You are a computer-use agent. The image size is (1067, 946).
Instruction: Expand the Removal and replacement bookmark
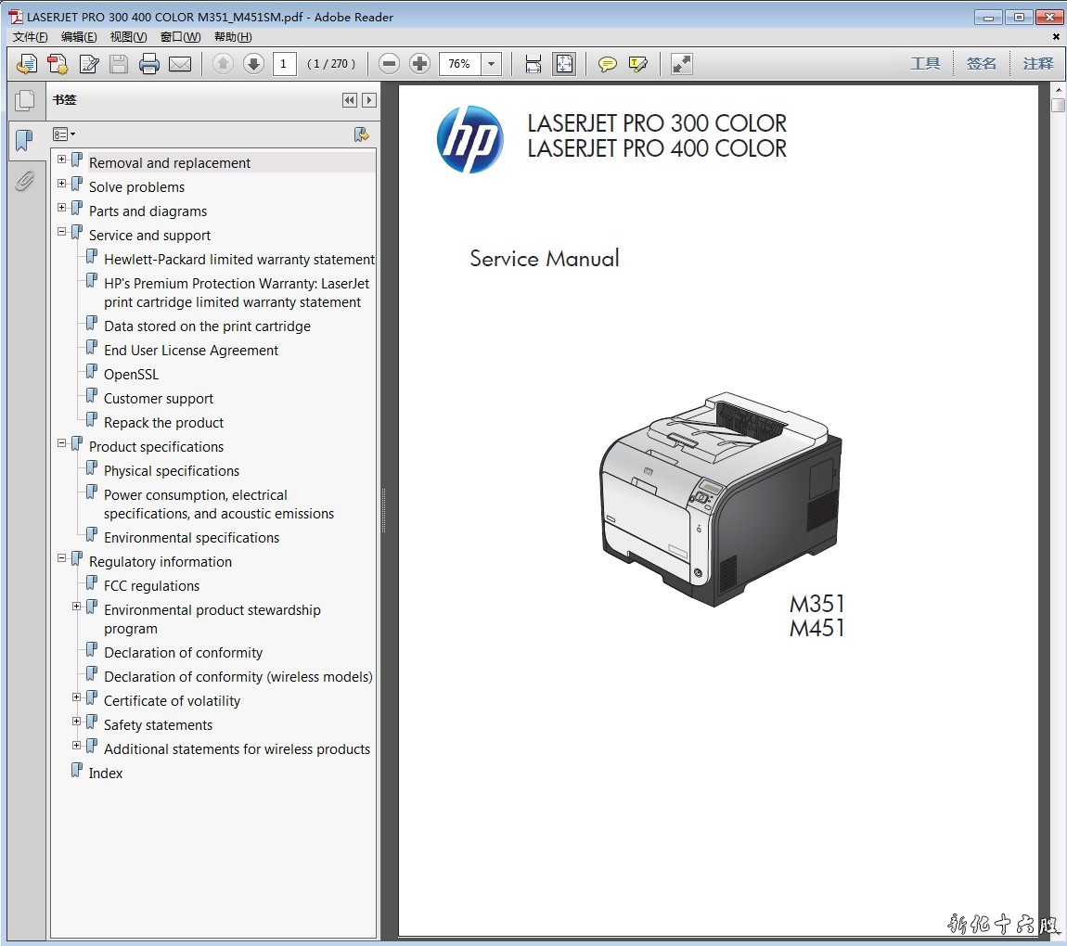click(62, 160)
